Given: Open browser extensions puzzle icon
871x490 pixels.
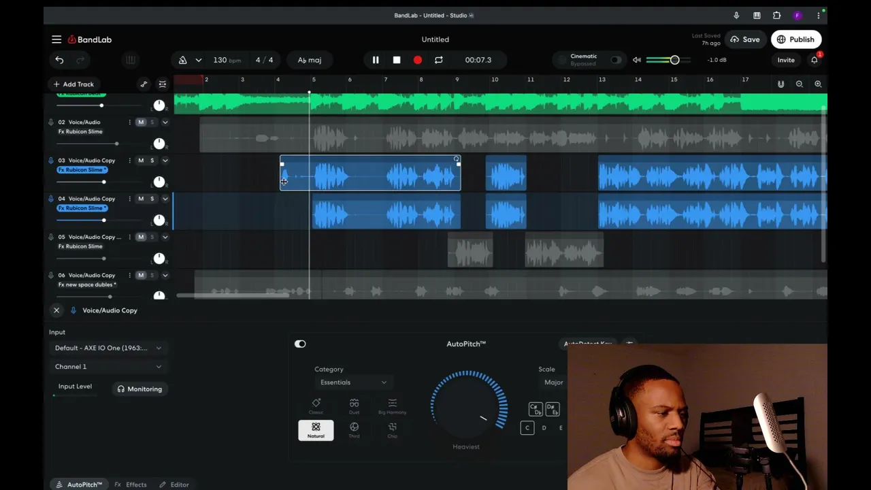Looking at the screenshot, I should pos(777,16).
